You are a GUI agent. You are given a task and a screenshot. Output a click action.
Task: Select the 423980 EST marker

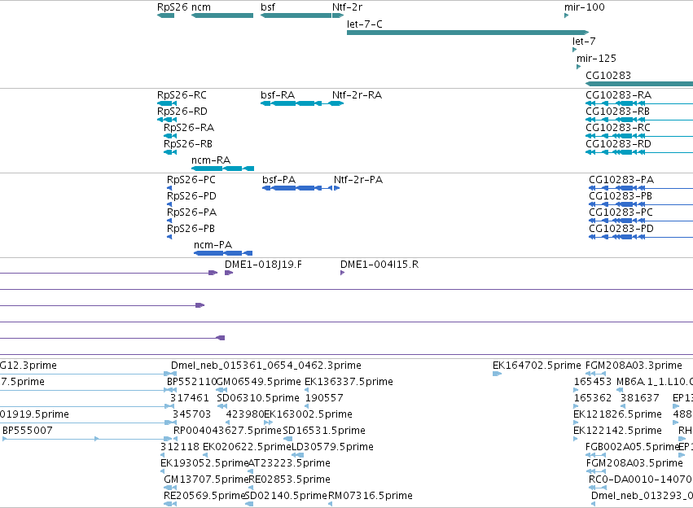coord(228,423)
